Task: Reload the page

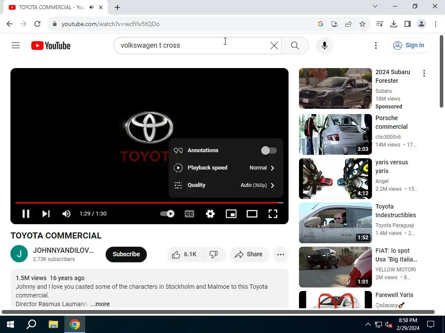Action: coord(37,24)
